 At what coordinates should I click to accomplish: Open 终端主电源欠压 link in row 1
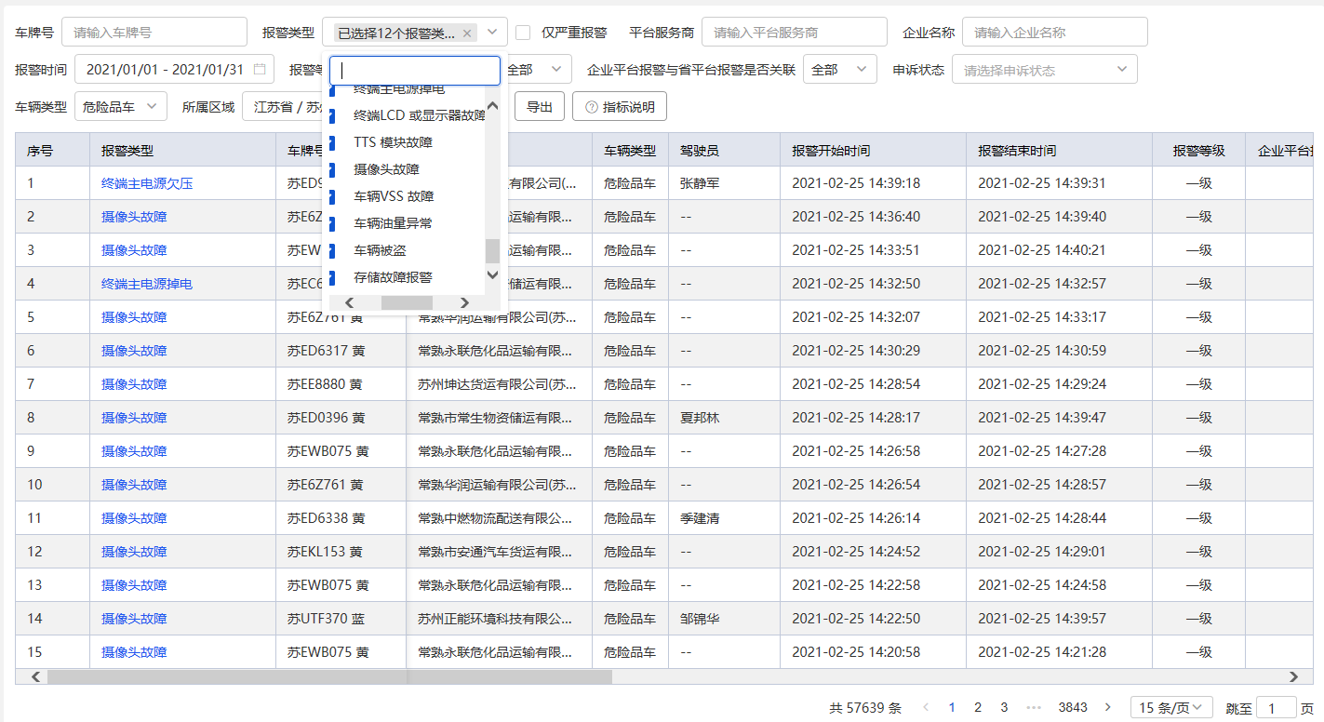(x=147, y=183)
